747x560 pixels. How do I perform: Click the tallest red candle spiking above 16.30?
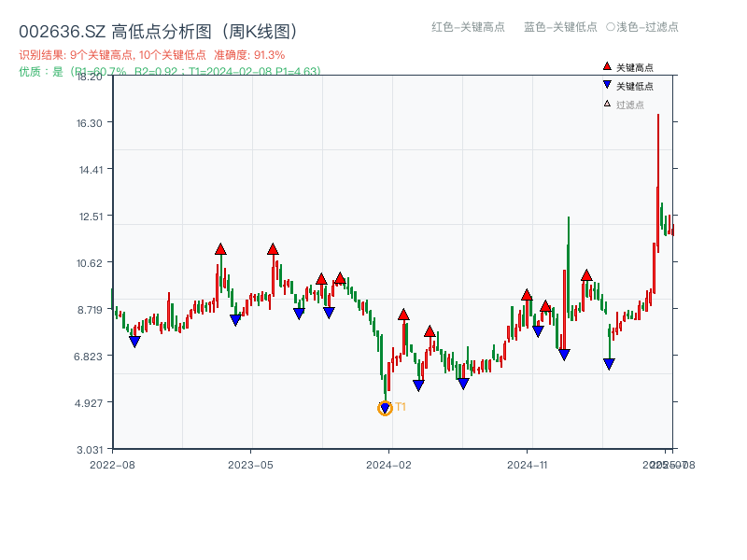pyautogui.click(x=658, y=183)
